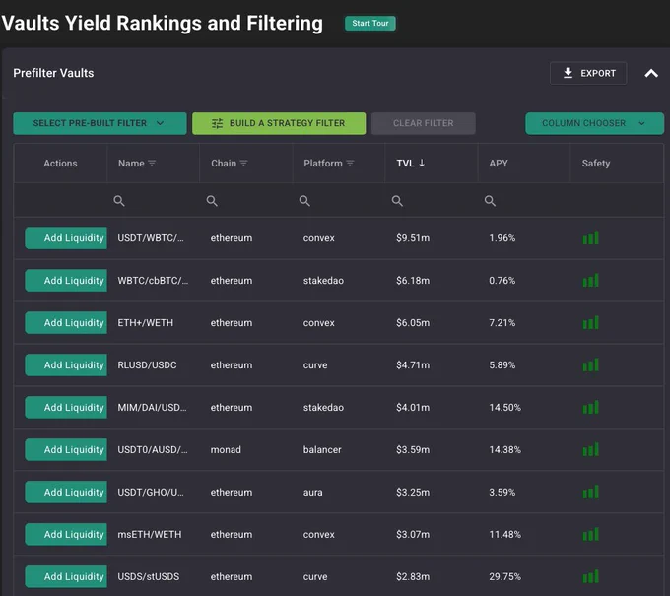Click the TVL descending sort arrow
The width and height of the screenshot is (670, 596).
pyautogui.click(x=422, y=163)
